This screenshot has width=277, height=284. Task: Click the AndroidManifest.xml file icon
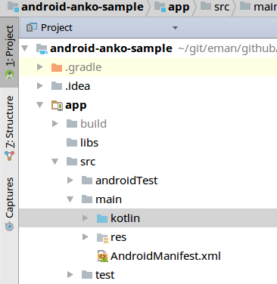(102, 256)
